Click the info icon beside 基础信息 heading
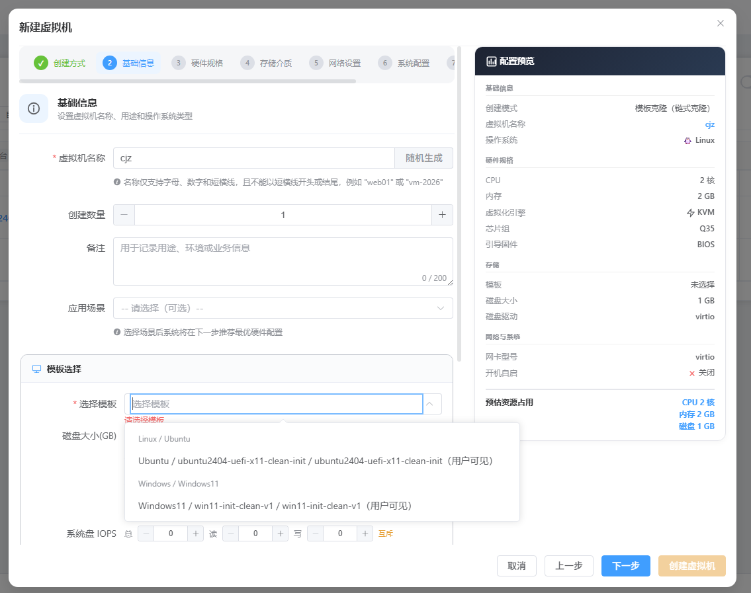Screen dimensions: 751x593 [34, 108]
